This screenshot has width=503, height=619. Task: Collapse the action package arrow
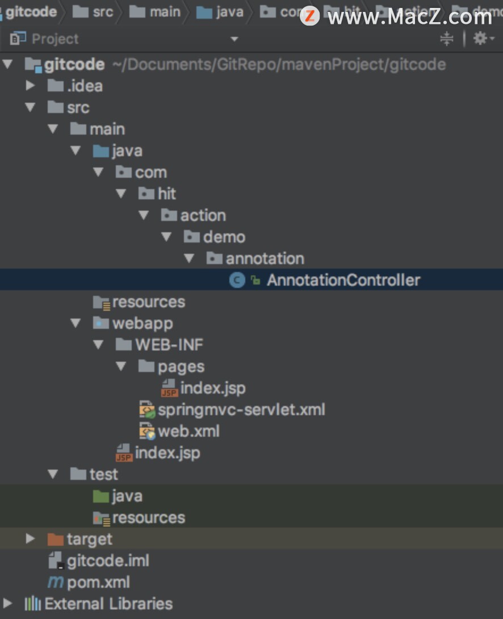click(x=144, y=215)
